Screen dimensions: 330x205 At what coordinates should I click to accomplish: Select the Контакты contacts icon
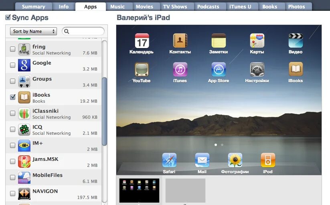click(180, 41)
